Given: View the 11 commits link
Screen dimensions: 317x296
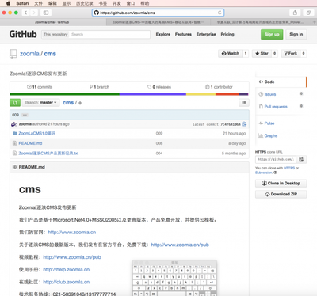Looking at the screenshot, I should pos(40,87).
